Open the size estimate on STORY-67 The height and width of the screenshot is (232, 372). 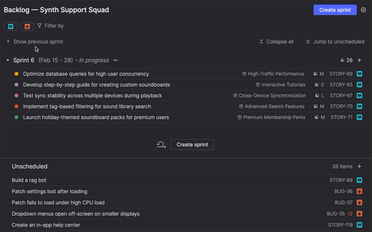[x=319, y=96]
